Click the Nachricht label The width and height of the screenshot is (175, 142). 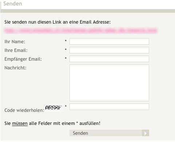(15, 68)
